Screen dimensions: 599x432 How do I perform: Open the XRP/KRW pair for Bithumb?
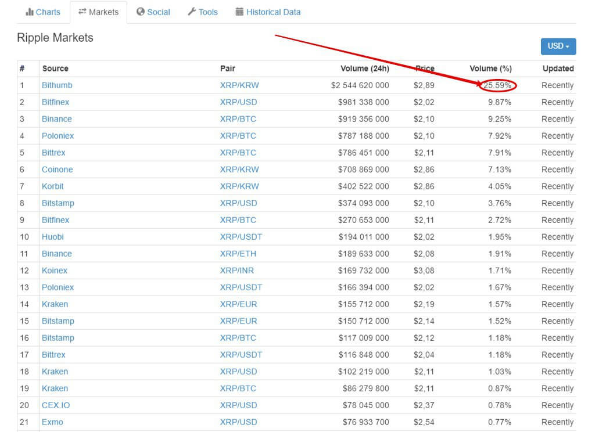pyautogui.click(x=239, y=85)
